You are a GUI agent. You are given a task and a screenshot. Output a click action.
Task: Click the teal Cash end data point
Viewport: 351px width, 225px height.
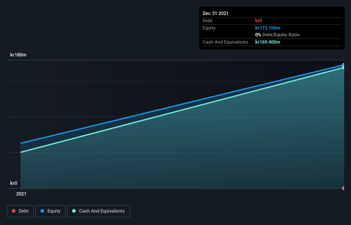coord(344,68)
